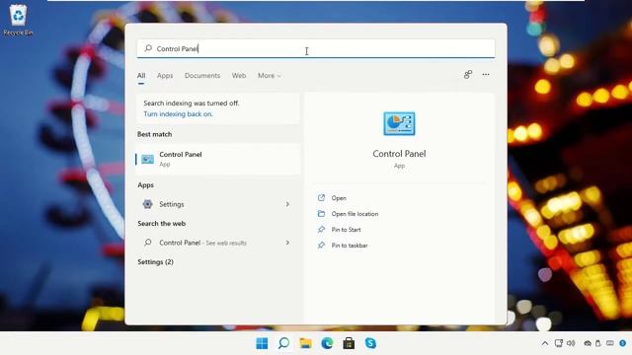Click the taskbar Search icon

point(283,343)
